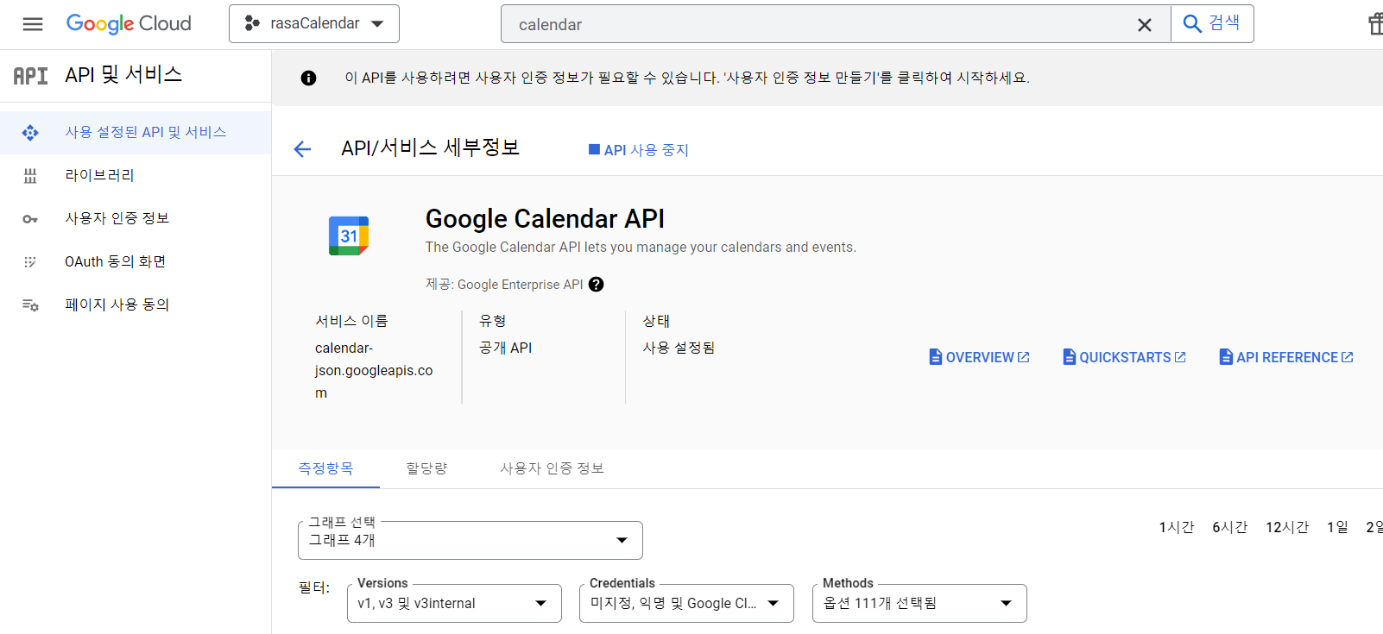
Task: Click the Google Calendar 31 logo
Action: point(349,235)
